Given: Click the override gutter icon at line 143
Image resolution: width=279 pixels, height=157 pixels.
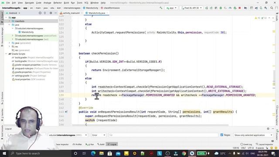Looking at the screenshot, I should (66, 112).
